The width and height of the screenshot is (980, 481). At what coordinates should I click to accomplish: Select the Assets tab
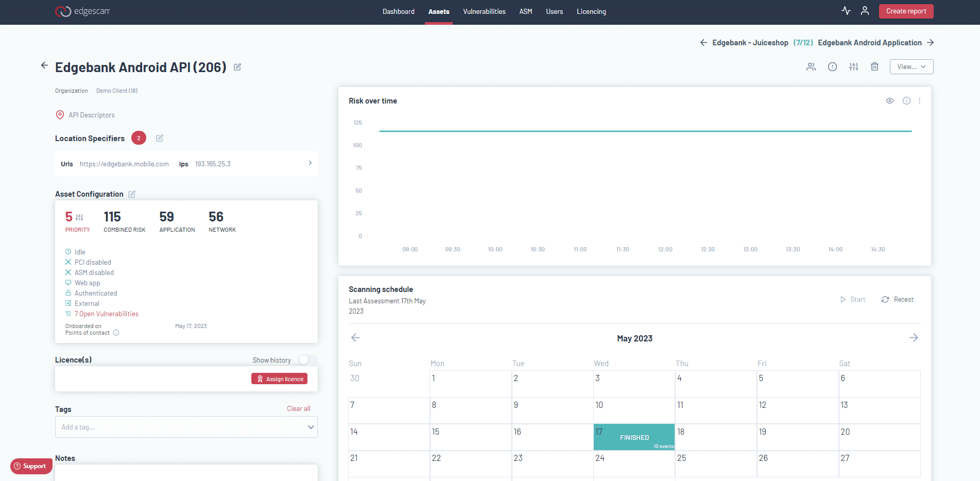click(439, 11)
